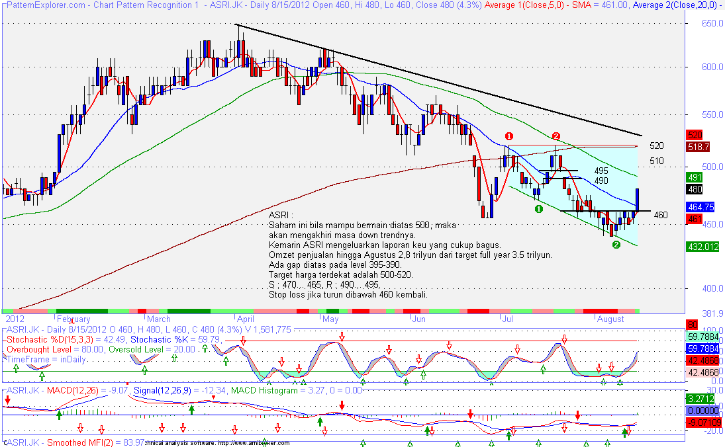Viewport: 725px width, 447px height.
Task: Click the 'Smoothed MFI(2) = 83.97' label
Action: [x=96, y=442]
